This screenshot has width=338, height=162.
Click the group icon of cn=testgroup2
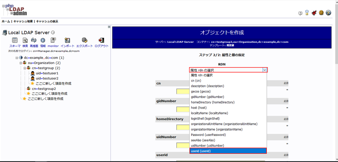[x=29, y=89]
